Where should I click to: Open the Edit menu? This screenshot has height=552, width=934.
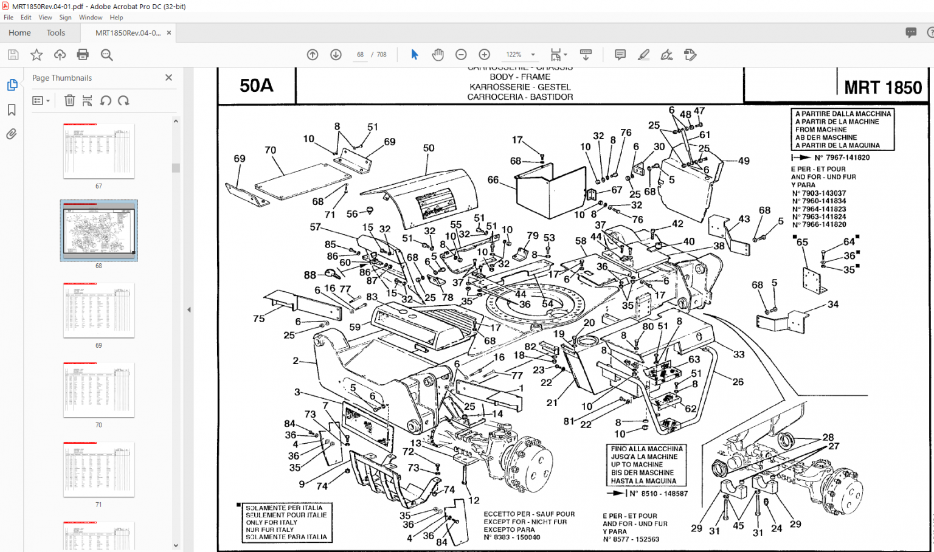click(x=26, y=18)
